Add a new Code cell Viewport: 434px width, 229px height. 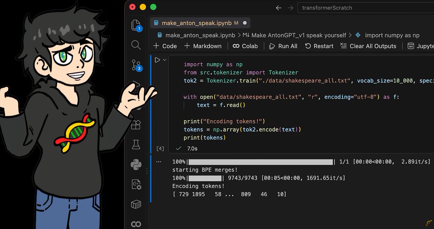[x=165, y=46]
